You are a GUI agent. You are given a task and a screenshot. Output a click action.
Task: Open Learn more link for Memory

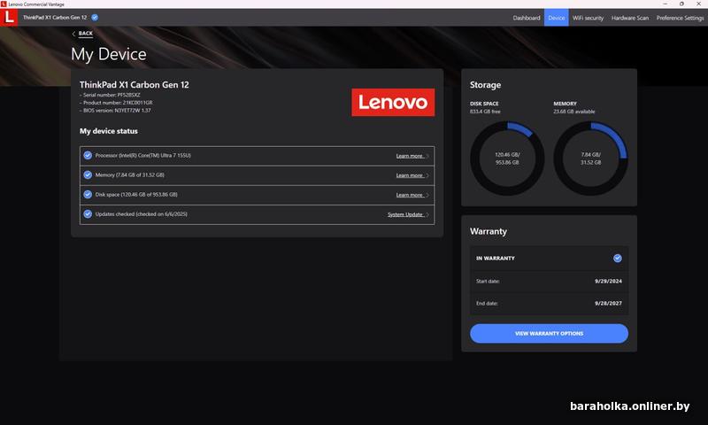click(x=410, y=175)
